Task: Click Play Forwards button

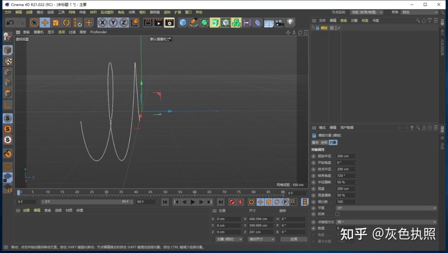Action: coord(193,202)
